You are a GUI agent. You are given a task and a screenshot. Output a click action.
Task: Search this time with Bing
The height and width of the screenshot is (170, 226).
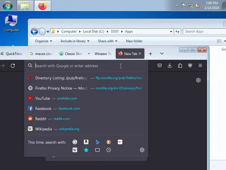click(97, 142)
